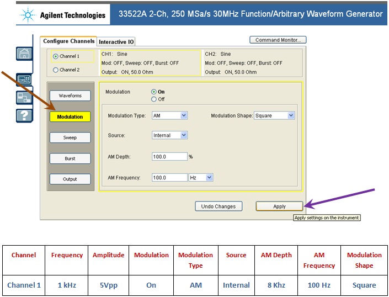This screenshot has height=297, width=389.
Task: Open the Help question mark icon
Action: click(24, 115)
